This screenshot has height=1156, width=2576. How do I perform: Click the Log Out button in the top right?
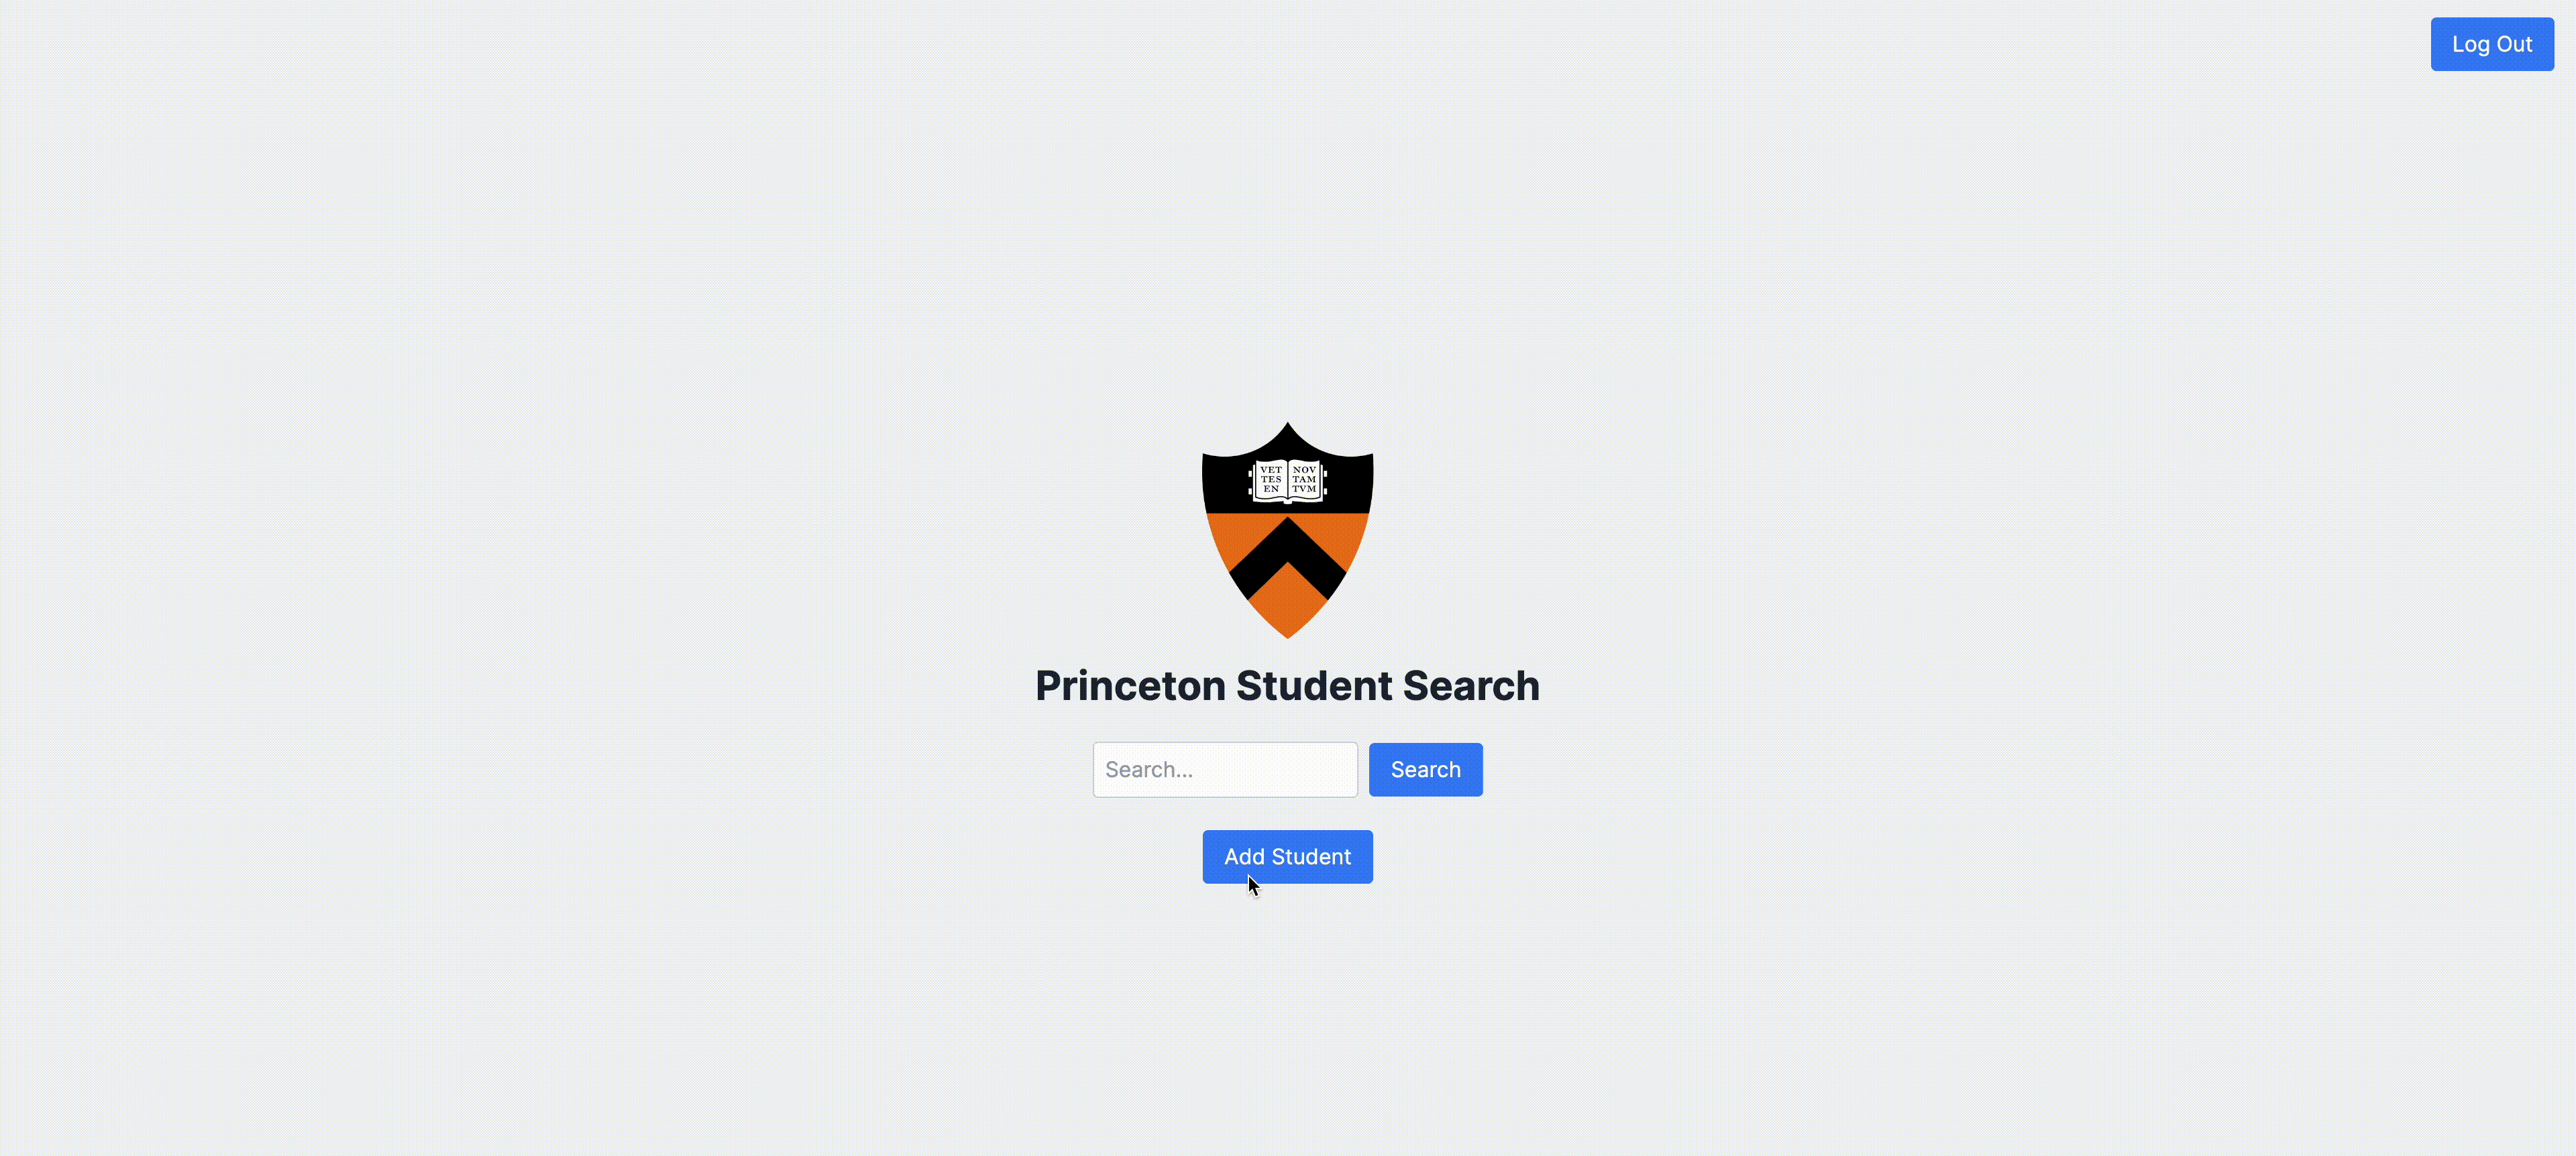click(2492, 44)
